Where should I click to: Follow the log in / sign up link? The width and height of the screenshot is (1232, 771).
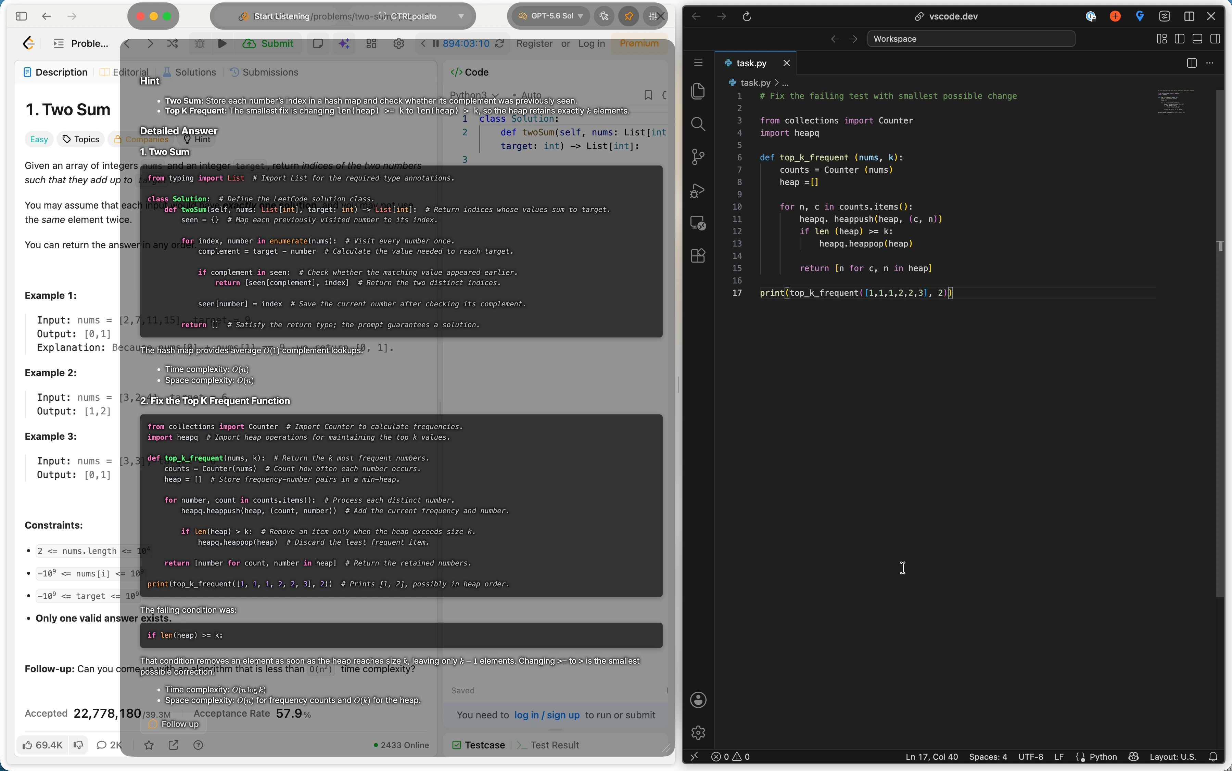(x=547, y=715)
